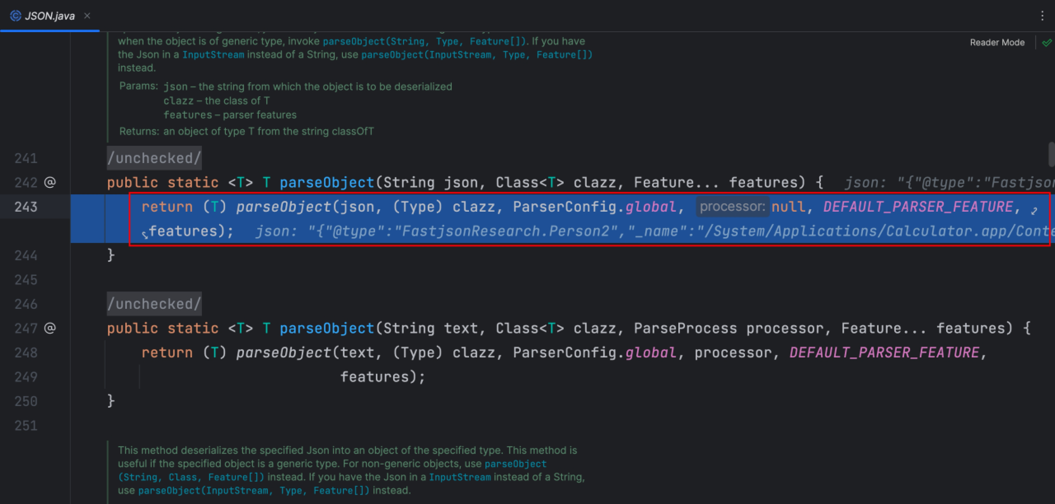Viewport: 1055px width, 504px height.
Task: Open InputStream link in the bottom doc comment
Action: 460,477
